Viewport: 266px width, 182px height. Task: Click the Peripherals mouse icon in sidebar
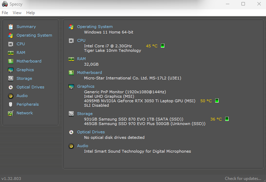click(11, 104)
